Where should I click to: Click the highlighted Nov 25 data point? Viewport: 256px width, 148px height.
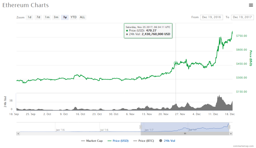pyautogui.click(x=176, y=63)
